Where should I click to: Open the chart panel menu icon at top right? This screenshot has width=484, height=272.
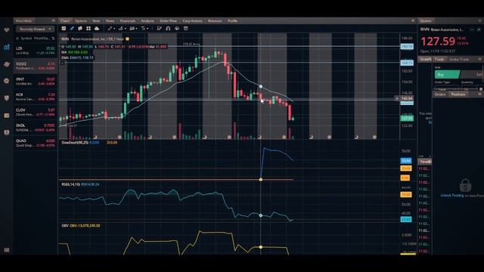413,20
